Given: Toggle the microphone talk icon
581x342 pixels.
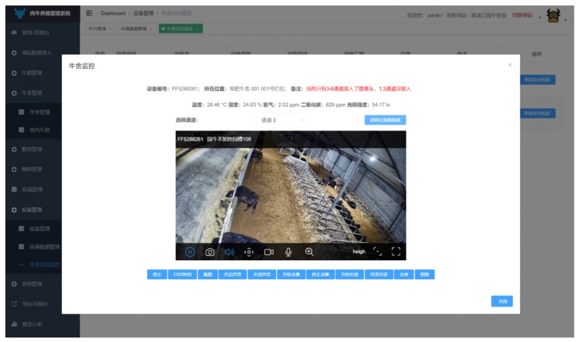Looking at the screenshot, I should (288, 252).
